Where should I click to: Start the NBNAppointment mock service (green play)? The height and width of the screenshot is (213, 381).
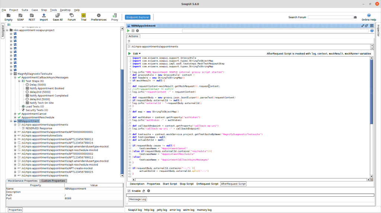(x=128, y=31)
